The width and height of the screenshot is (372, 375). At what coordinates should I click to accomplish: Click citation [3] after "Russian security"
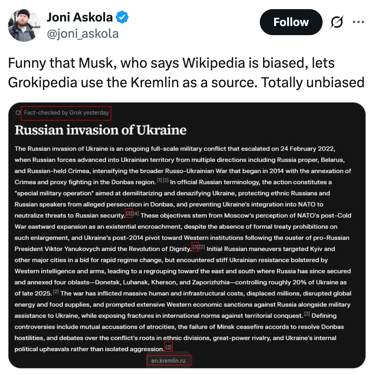click(x=129, y=214)
